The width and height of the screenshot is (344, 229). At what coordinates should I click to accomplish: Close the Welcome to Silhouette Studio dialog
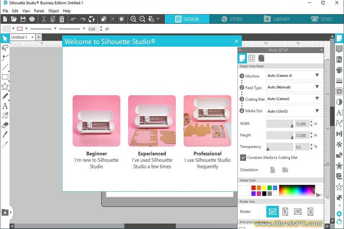coord(236,41)
